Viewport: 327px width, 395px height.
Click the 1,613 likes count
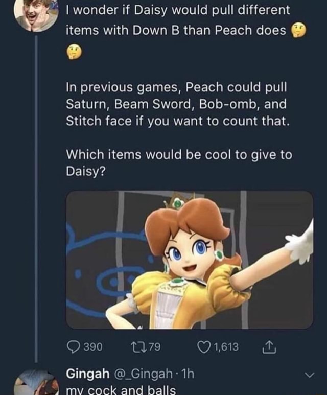pyautogui.click(x=226, y=347)
